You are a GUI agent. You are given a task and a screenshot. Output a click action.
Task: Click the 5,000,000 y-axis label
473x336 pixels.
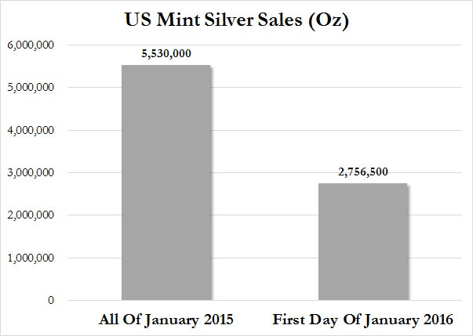tap(31, 88)
